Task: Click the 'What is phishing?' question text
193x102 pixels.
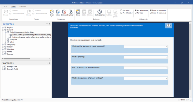Action: coord(78,57)
